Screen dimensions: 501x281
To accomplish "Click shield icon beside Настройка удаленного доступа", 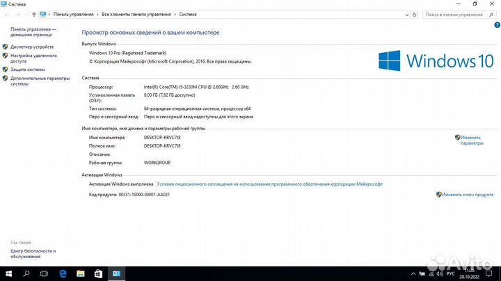I will click(x=5, y=56).
